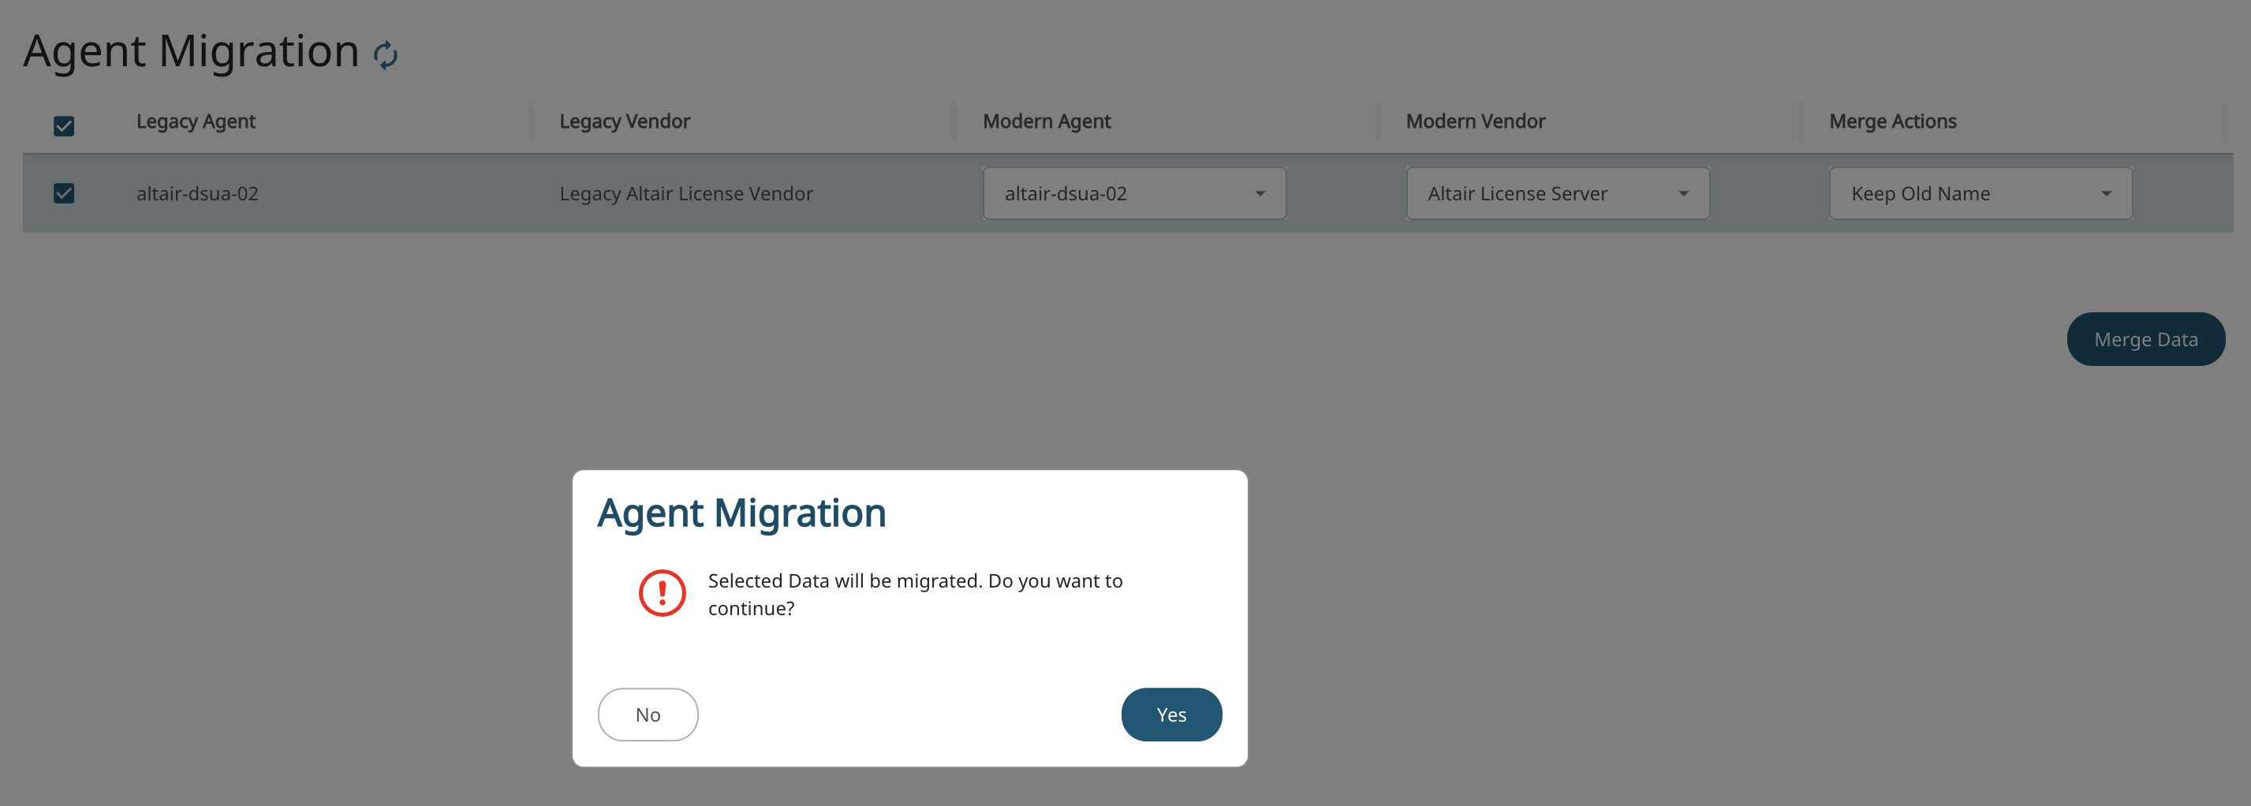Toggle the select-all header checkbox
Screen dimensions: 2251x806
[64, 126]
